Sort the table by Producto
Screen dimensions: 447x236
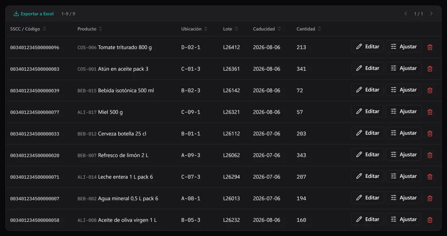tap(89, 29)
